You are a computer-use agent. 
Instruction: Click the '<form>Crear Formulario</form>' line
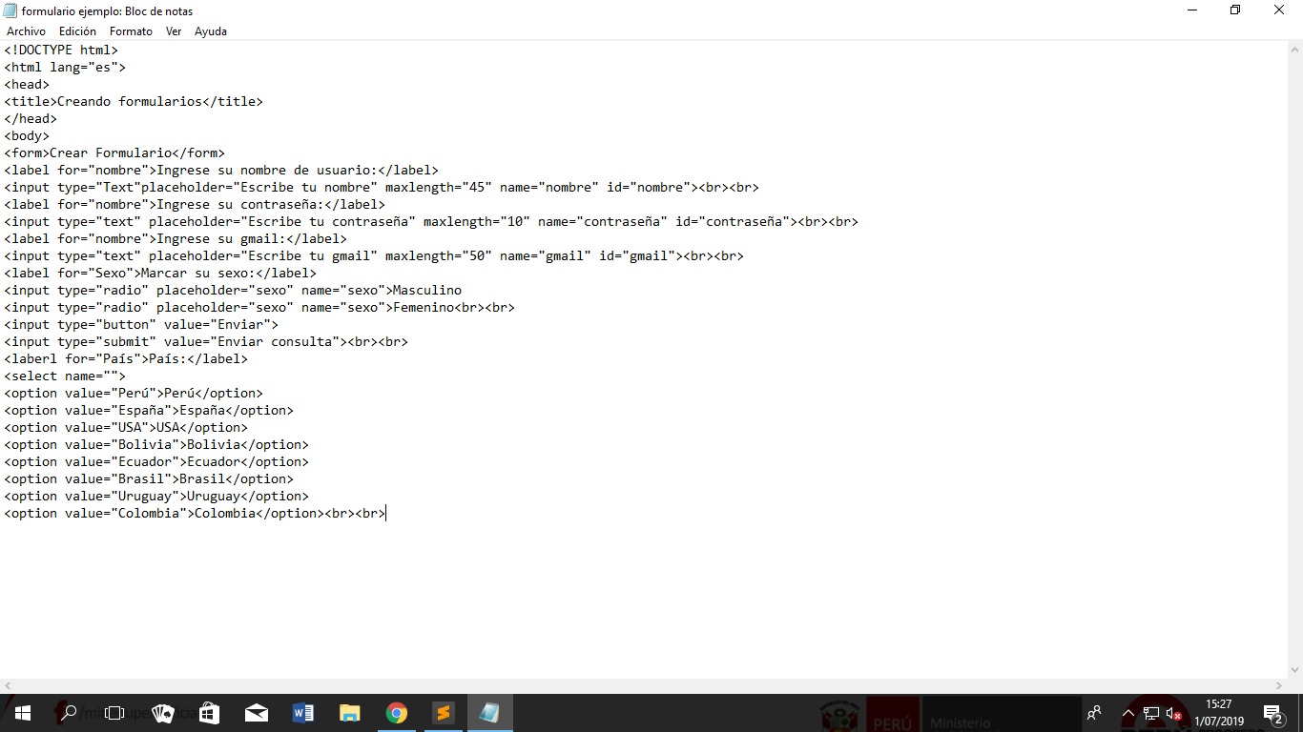point(114,152)
